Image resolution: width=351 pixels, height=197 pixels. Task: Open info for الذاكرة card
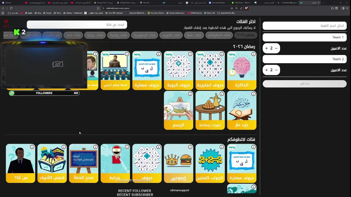254,54
